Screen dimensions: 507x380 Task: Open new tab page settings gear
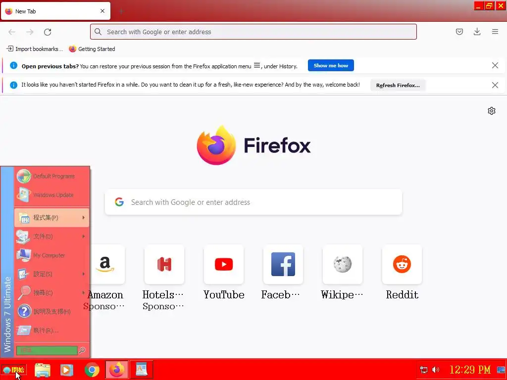pyautogui.click(x=492, y=111)
